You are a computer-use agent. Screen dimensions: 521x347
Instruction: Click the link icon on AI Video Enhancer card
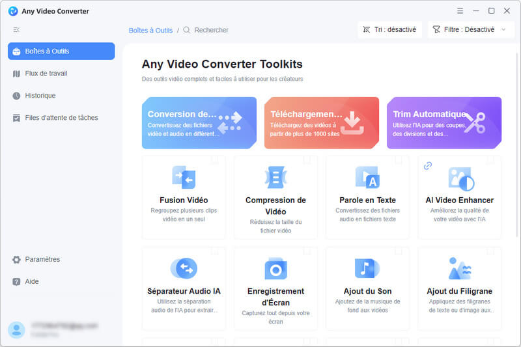(x=428, y=166)
